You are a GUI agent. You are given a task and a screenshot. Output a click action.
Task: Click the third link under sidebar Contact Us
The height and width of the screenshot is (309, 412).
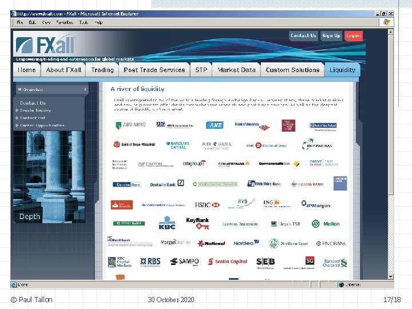coord(42,125)
